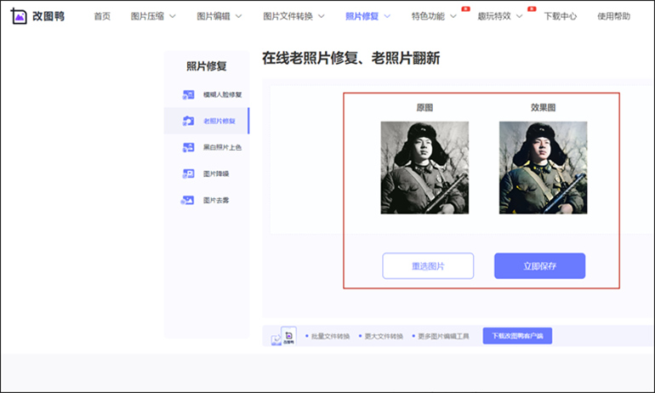Open the 趣玩特效 menu
The width and height of the screenshot is (655, 393).
pyautogui.click(x=494, y=16)
